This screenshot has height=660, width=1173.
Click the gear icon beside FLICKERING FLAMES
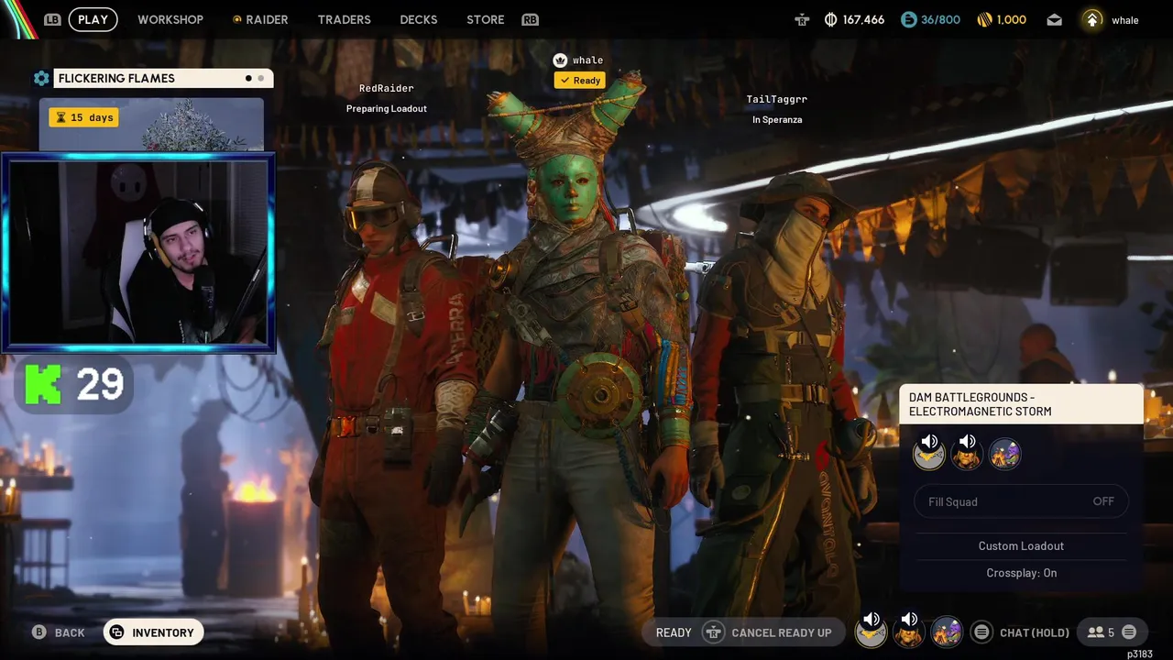(41, 79)
